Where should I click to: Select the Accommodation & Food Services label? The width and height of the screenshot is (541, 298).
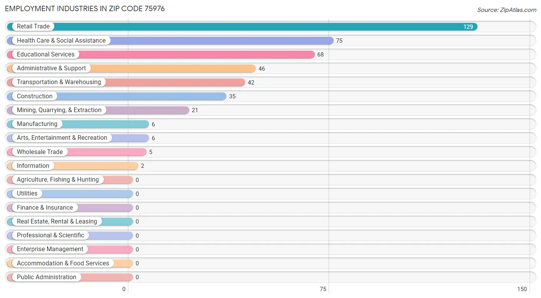[x=63, y=263]
